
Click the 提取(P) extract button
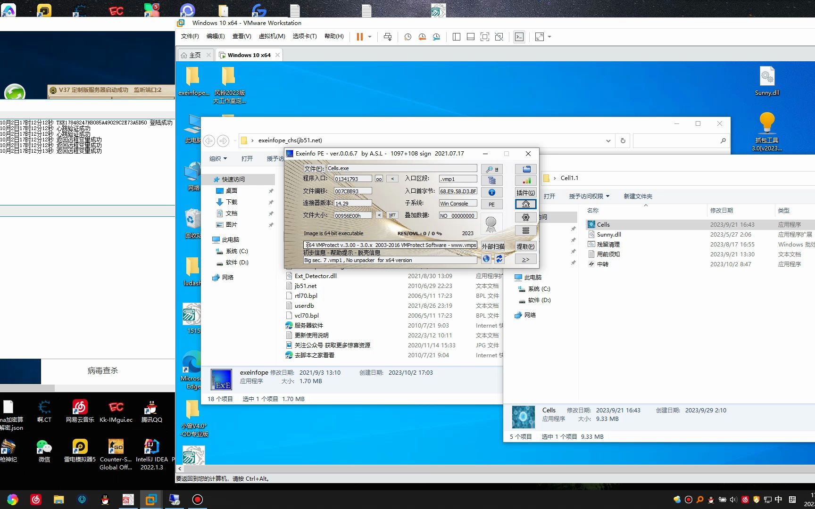point(525,246)
